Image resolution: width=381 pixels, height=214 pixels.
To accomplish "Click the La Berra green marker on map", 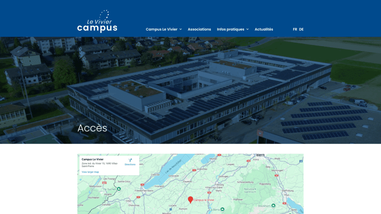I will [222, 210].
